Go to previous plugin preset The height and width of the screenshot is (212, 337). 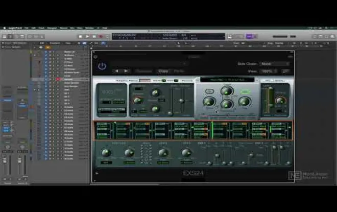116,71
